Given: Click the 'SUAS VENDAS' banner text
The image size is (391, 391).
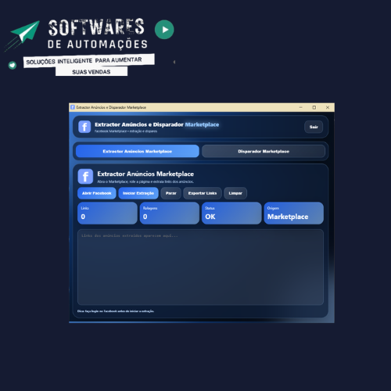Looking at the screenshot, I should pos(91,72).
